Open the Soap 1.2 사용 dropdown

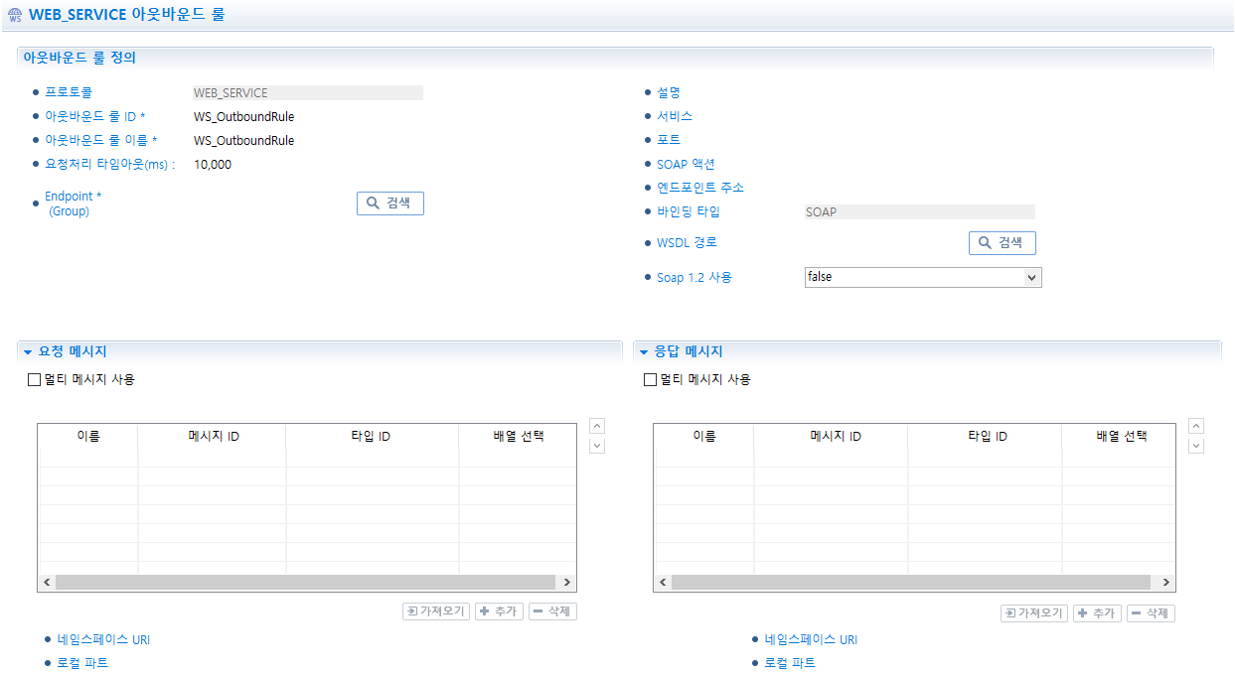point(1031,278)
